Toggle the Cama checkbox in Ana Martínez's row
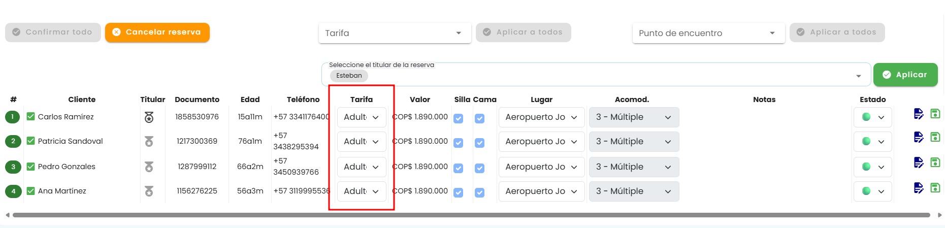 tap(479, 193)
